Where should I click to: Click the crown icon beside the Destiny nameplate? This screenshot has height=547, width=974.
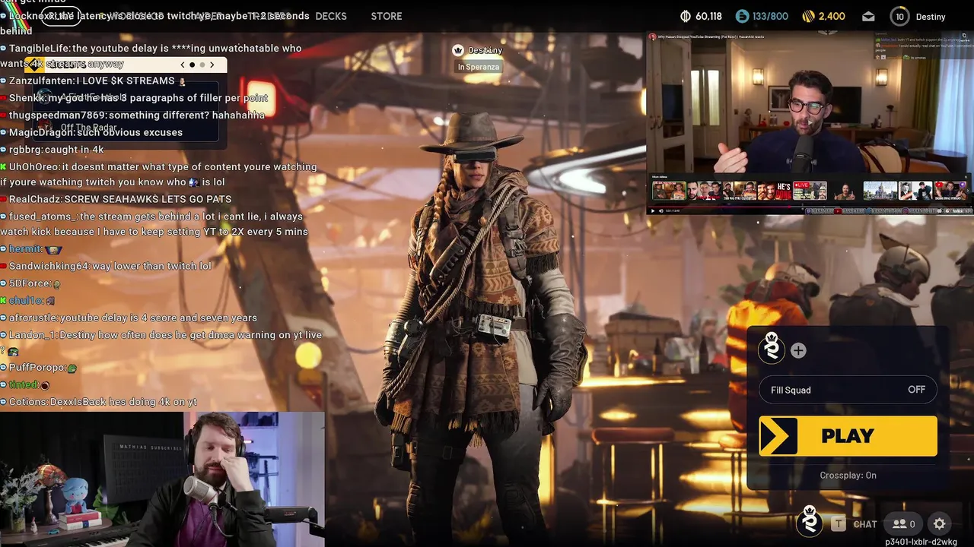[x=458, y=50]
